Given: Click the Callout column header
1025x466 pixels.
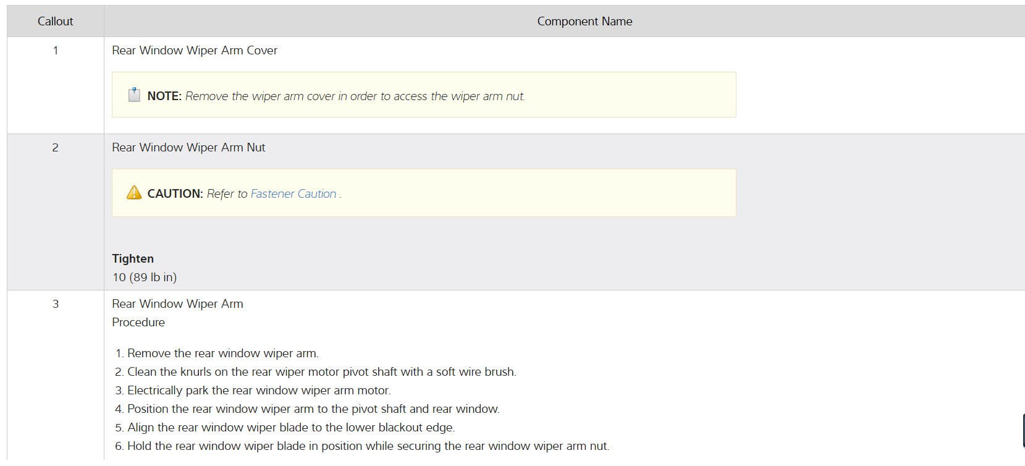Looking at the screenshot, I should pyautogui.click(x=55, y=22).
